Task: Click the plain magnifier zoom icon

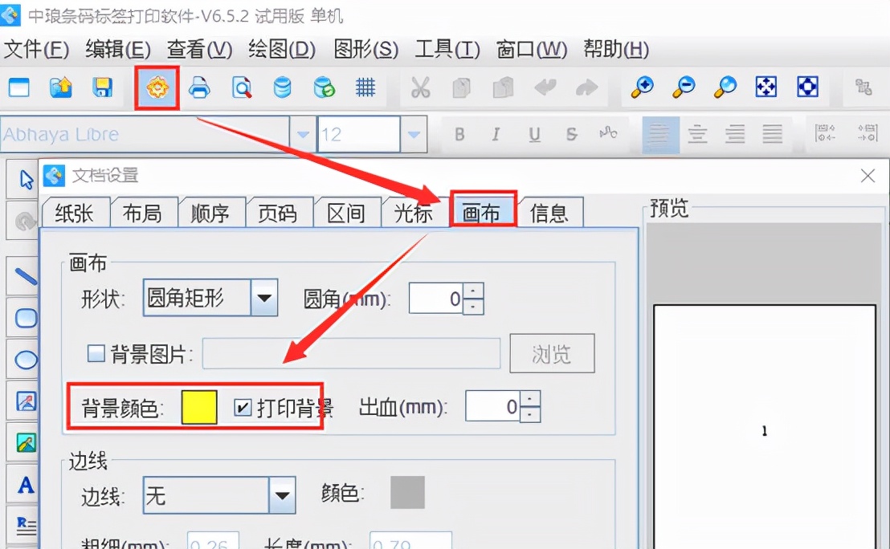Action: 725,87
